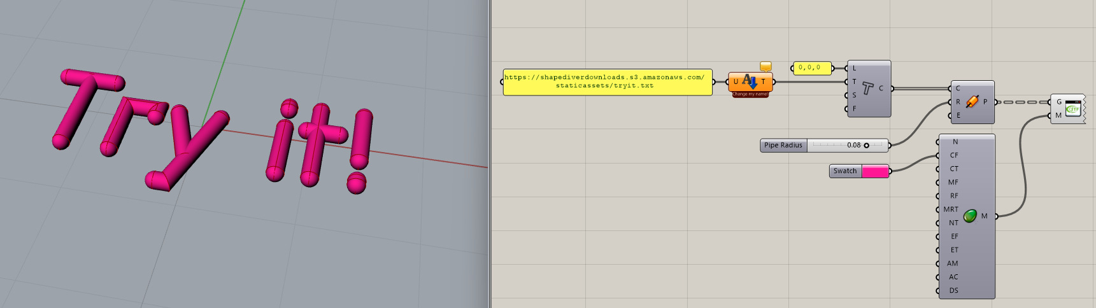
Task: Click the text import component icon
Action: (750, 81)
